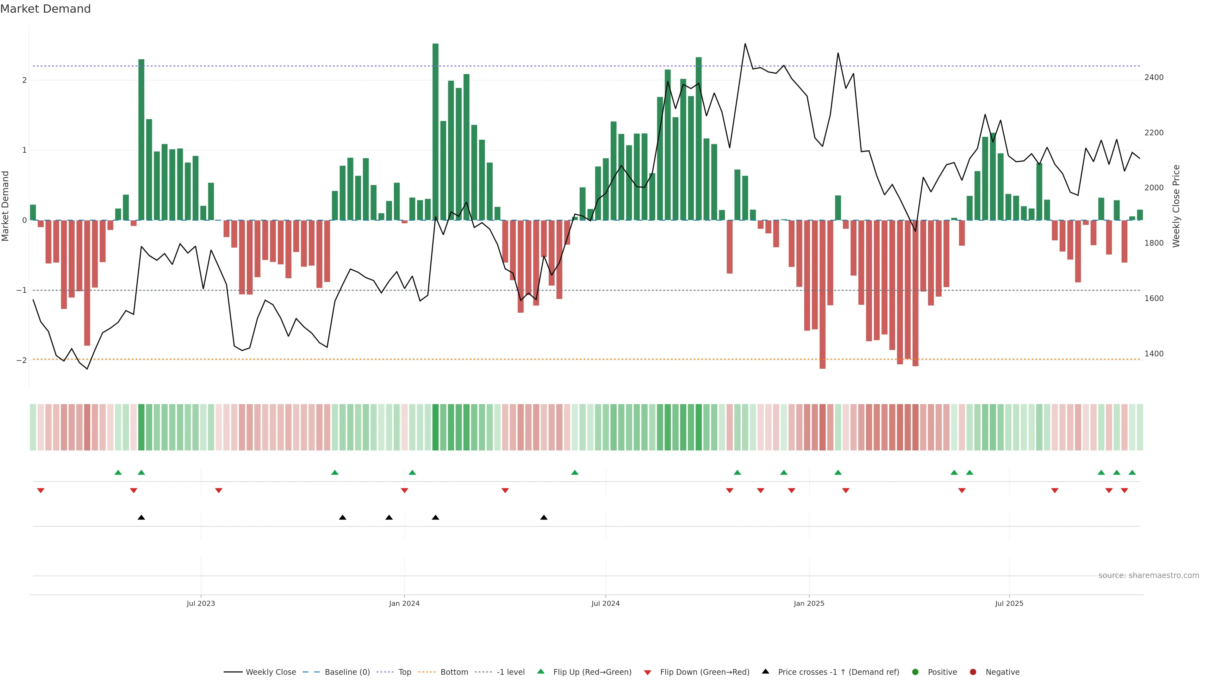This screenshot has height=683, width=1215.
Task: Click the rightmost green flip-up marker
Action: click(x=1132, y=472)
